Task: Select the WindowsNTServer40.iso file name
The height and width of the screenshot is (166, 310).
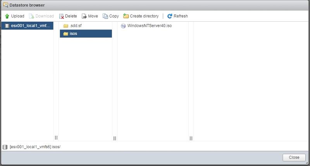Action: tap(149, 26)
